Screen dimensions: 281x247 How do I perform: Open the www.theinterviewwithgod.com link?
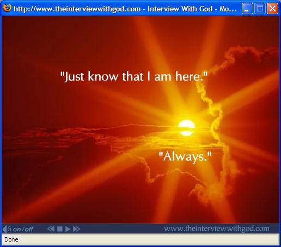[217, 229]
